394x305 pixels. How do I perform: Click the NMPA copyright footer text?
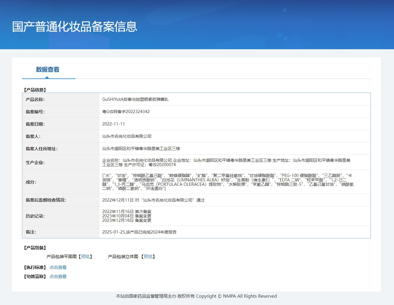click(196, 296)
